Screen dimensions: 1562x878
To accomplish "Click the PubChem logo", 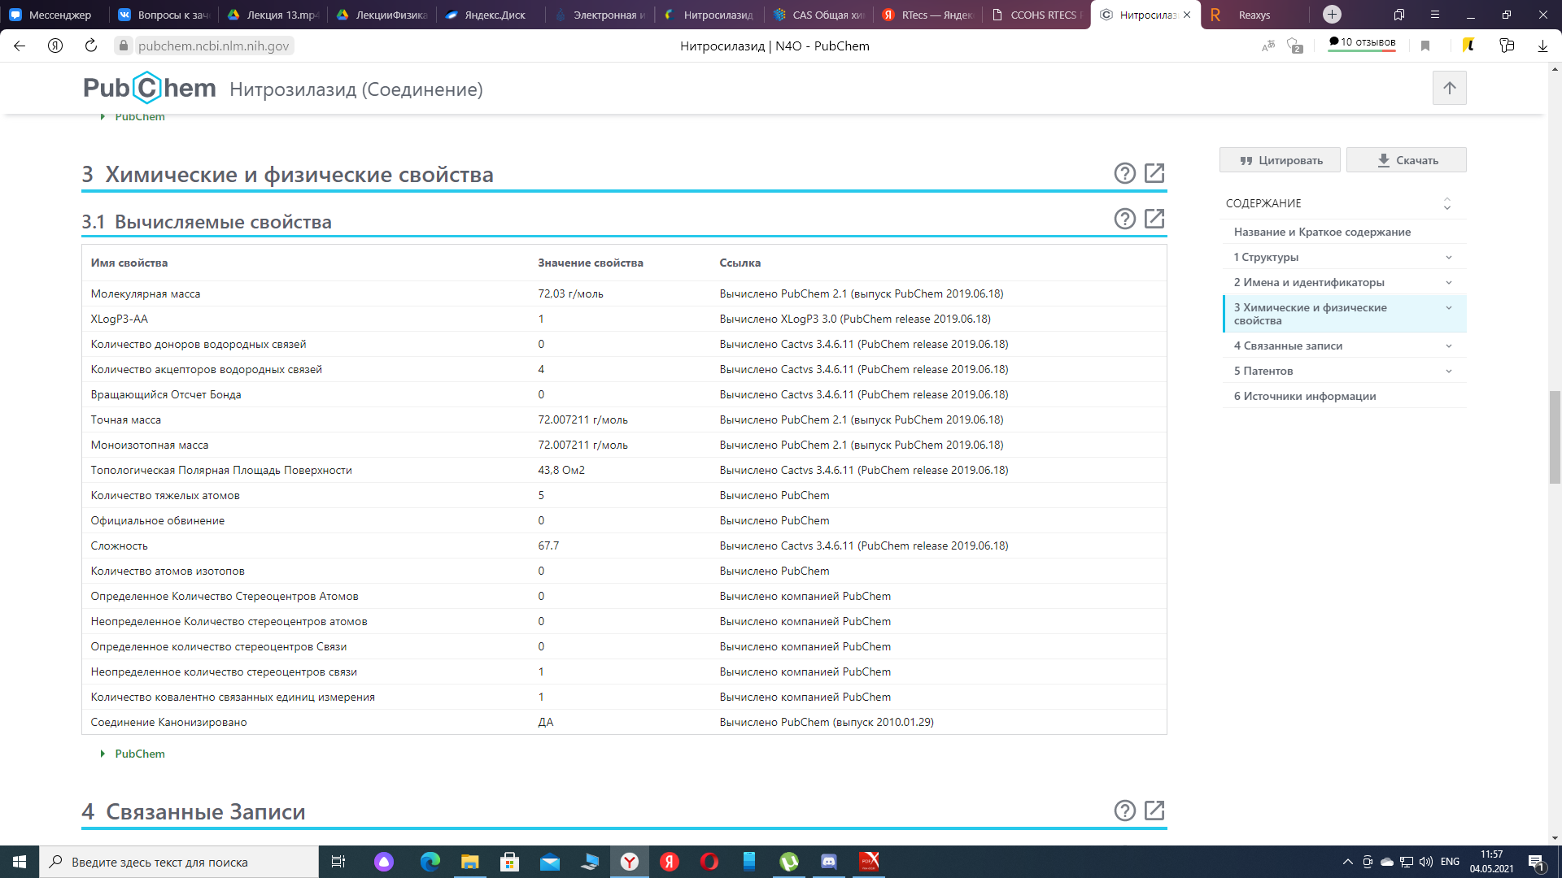I will pos(150,88).
